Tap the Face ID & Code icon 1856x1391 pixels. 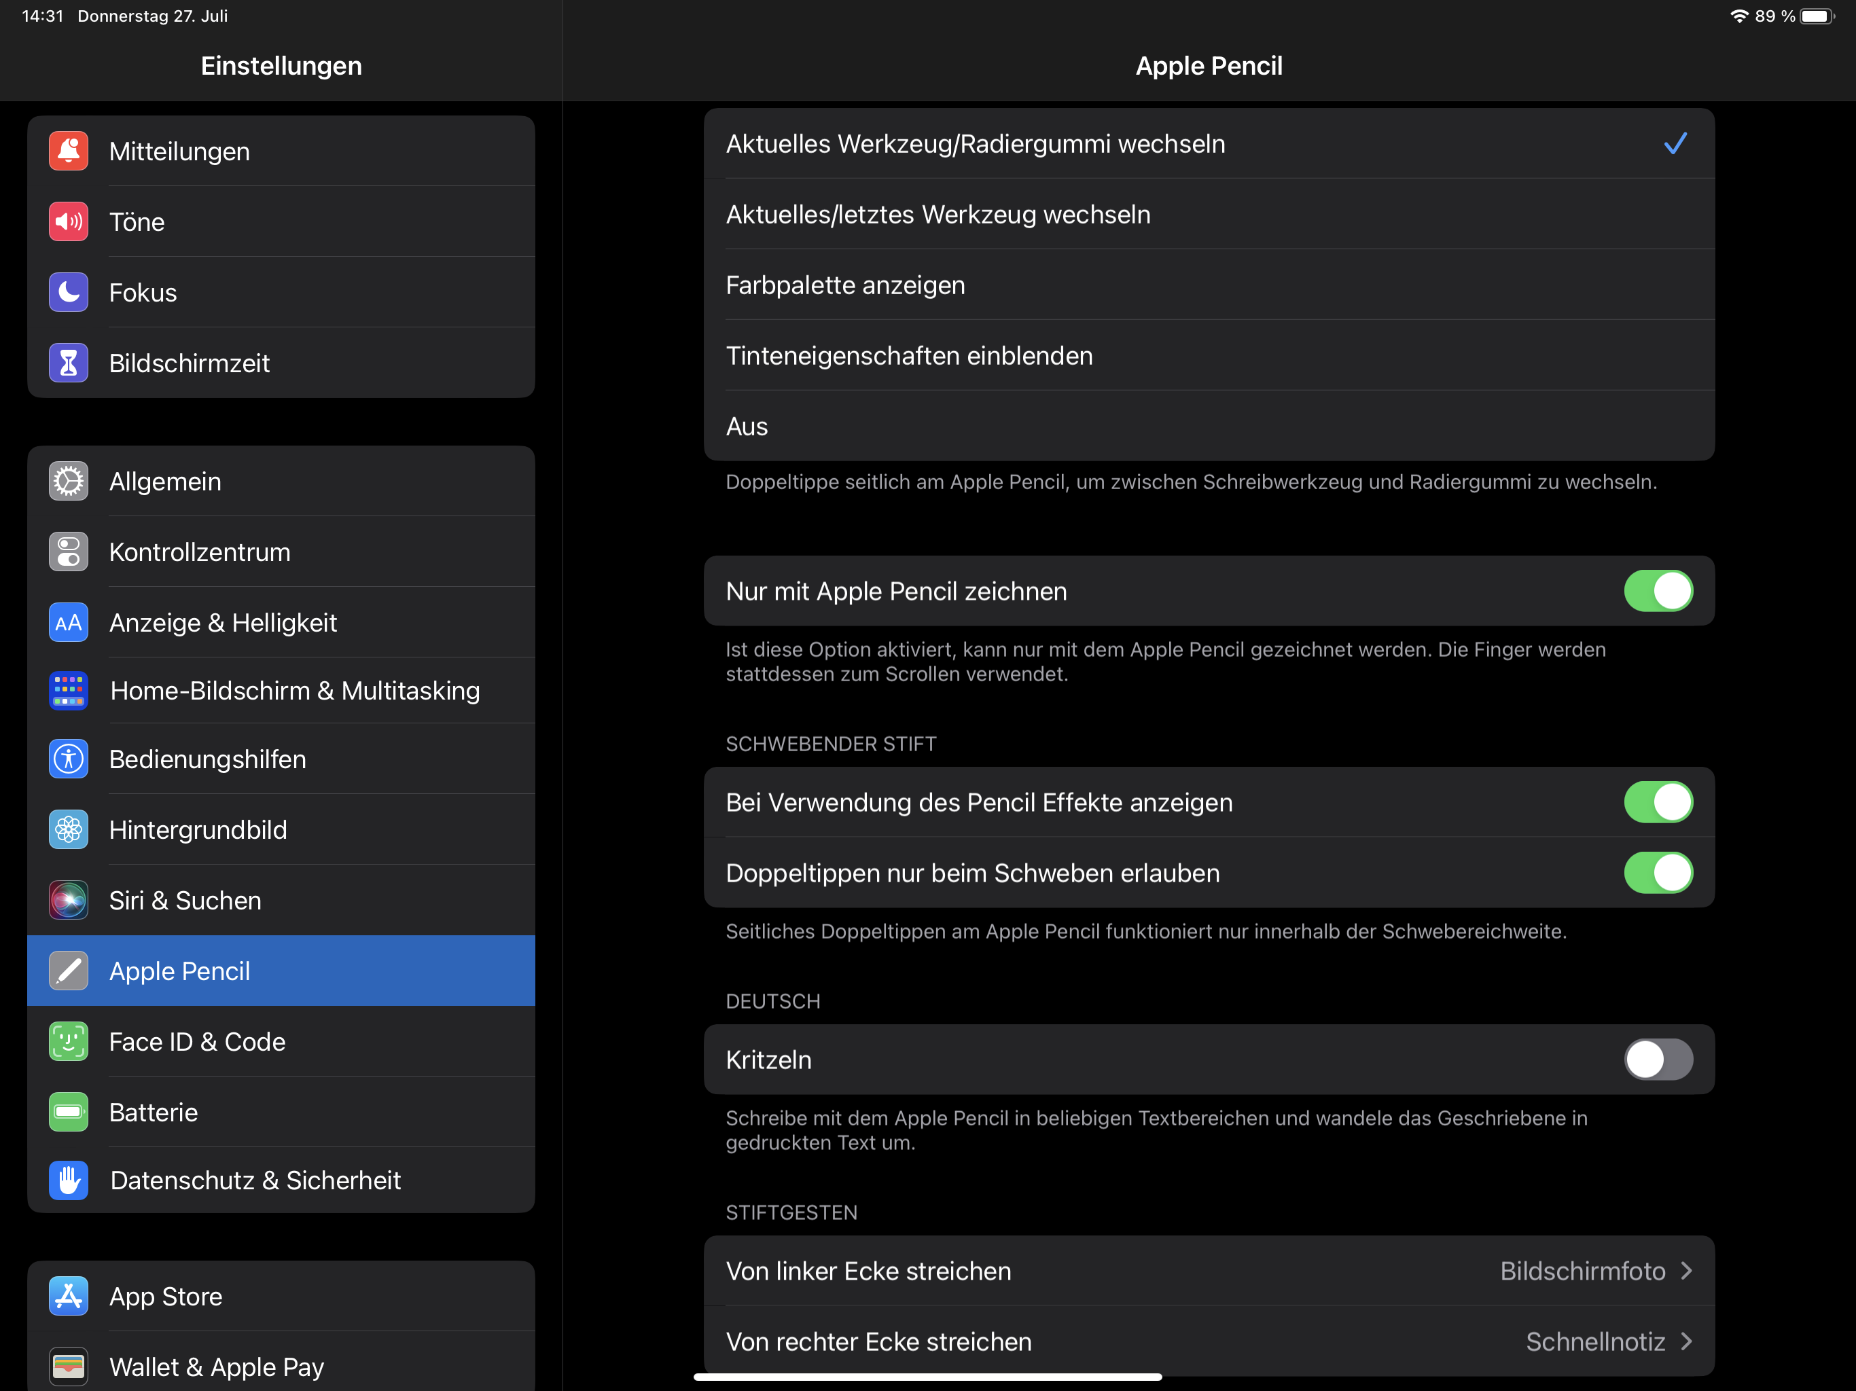[x=68, y=1041]
